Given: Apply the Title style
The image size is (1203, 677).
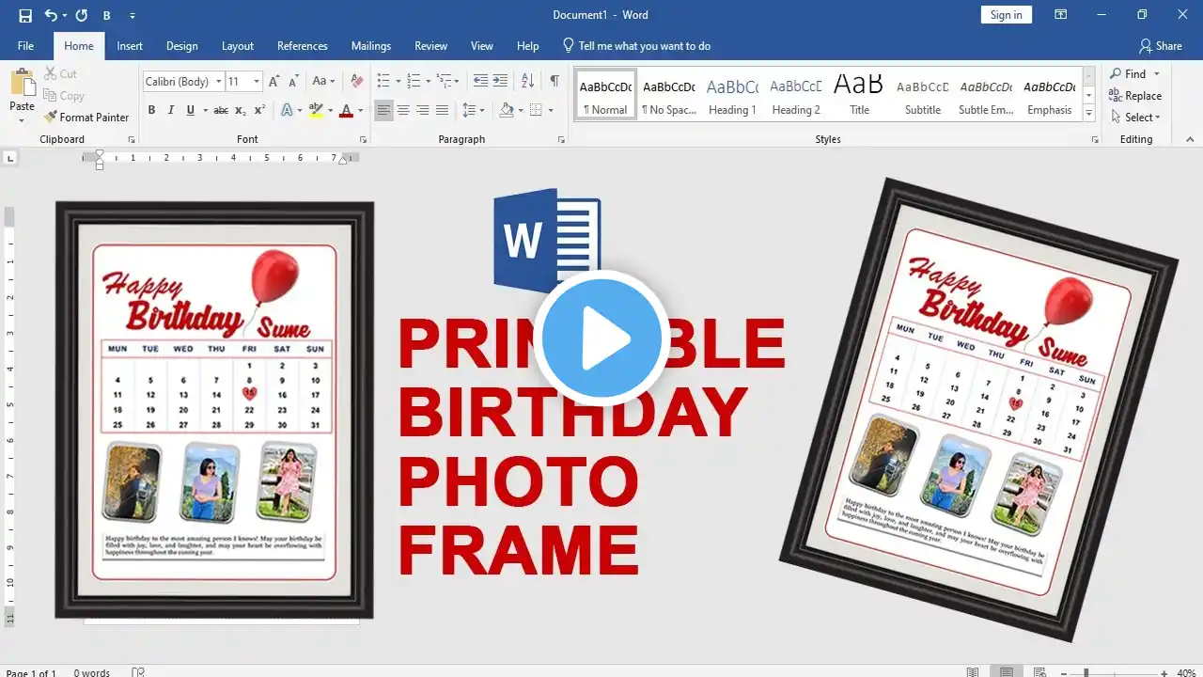Looking at the screenshot, I should 860,95.
